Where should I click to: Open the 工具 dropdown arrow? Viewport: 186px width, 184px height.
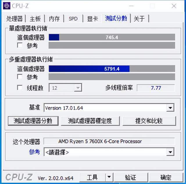pyautogui.click(x=109, y=177)
